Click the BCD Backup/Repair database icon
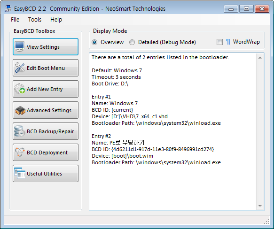The image size is (274, 229). pos(19,131)
